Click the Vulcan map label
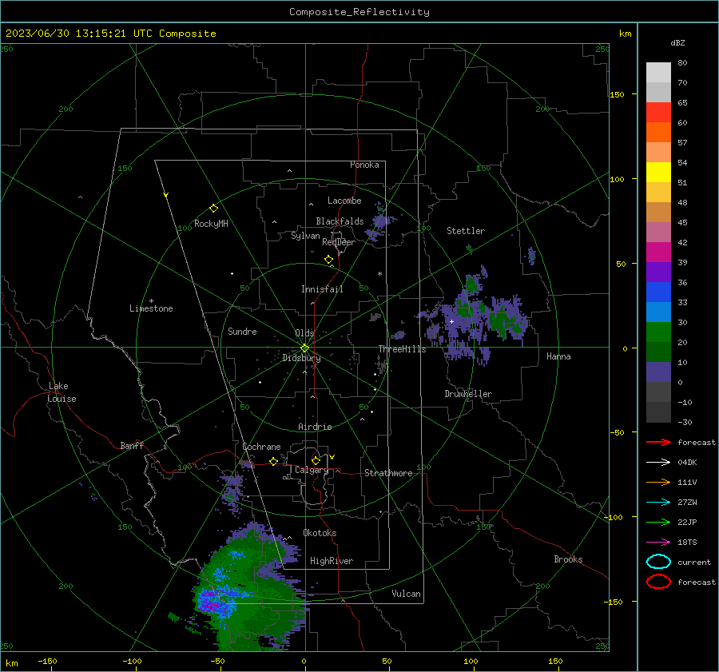719x672 pixels. coord(407,594)
